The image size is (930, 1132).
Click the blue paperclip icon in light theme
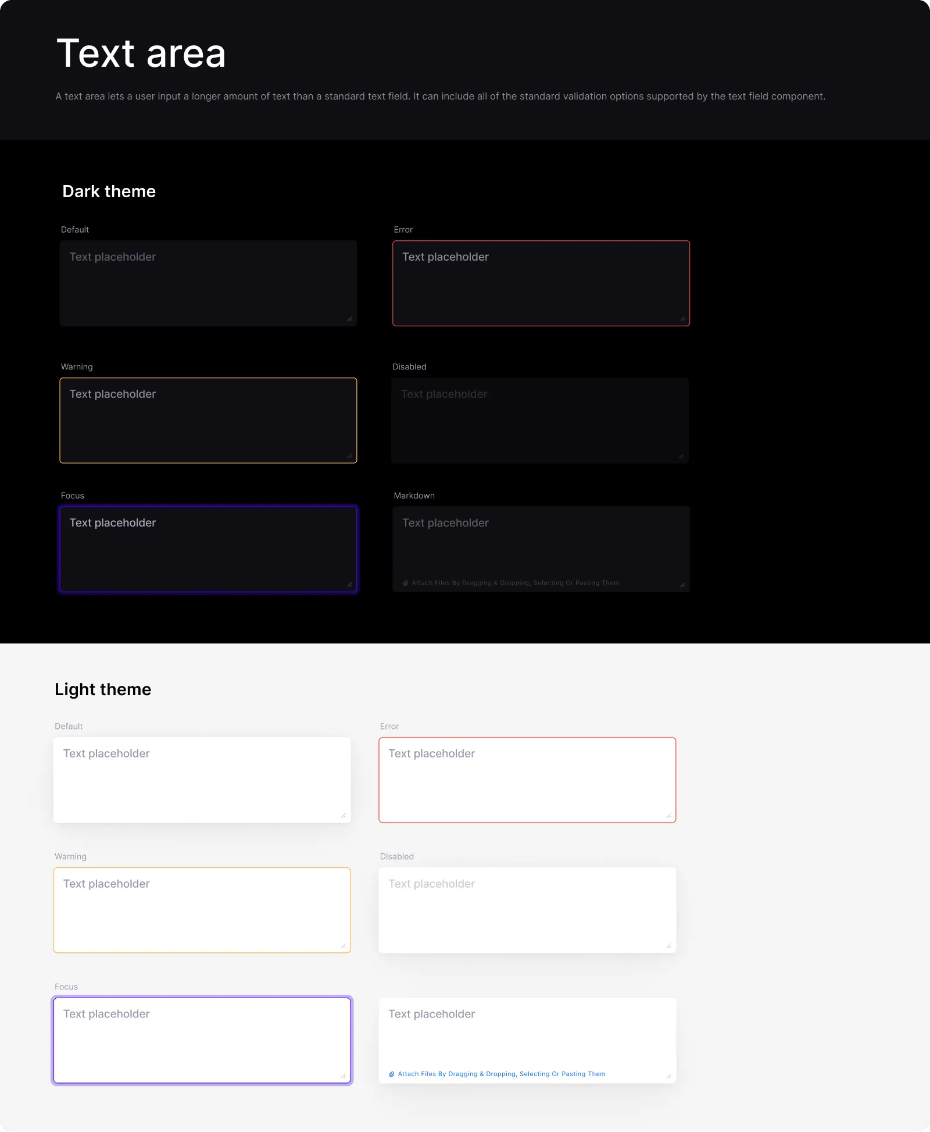pyautogui.click(x=392, y=1074)
